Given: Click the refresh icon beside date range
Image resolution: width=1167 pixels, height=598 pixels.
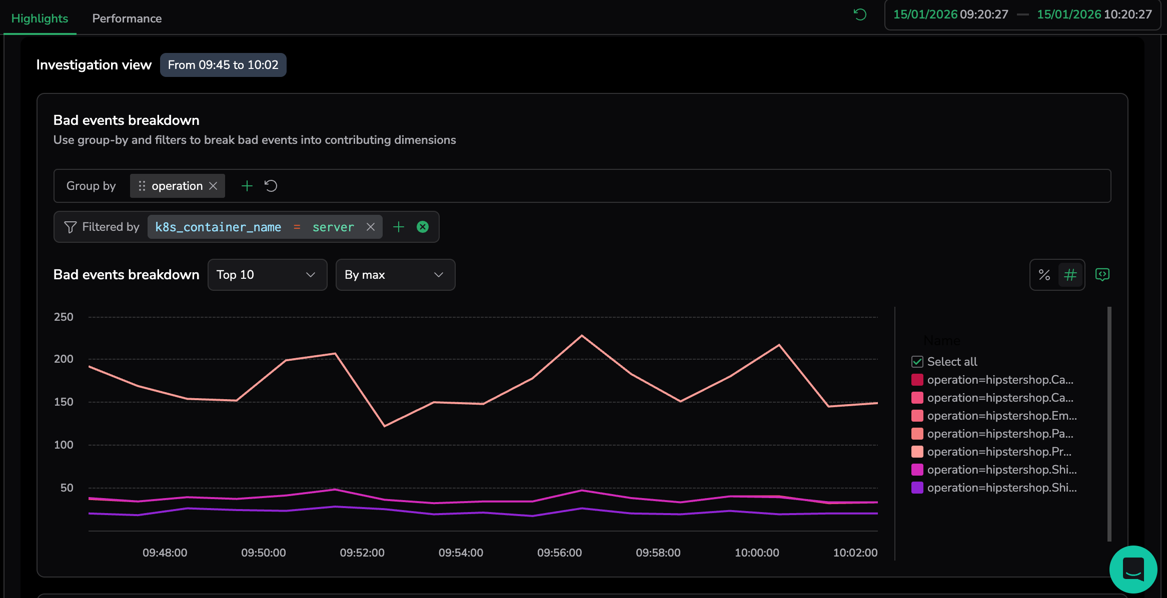Looking at the screenshot, I should click(860, 14).
